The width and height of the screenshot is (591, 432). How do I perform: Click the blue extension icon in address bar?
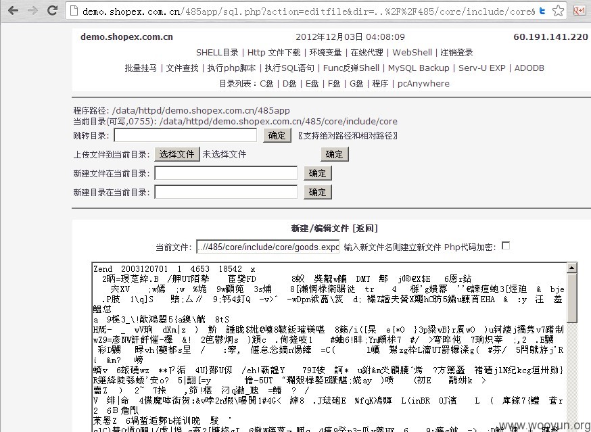tap(542, 11)
